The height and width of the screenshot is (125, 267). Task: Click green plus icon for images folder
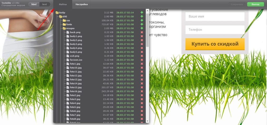point(142,28)
